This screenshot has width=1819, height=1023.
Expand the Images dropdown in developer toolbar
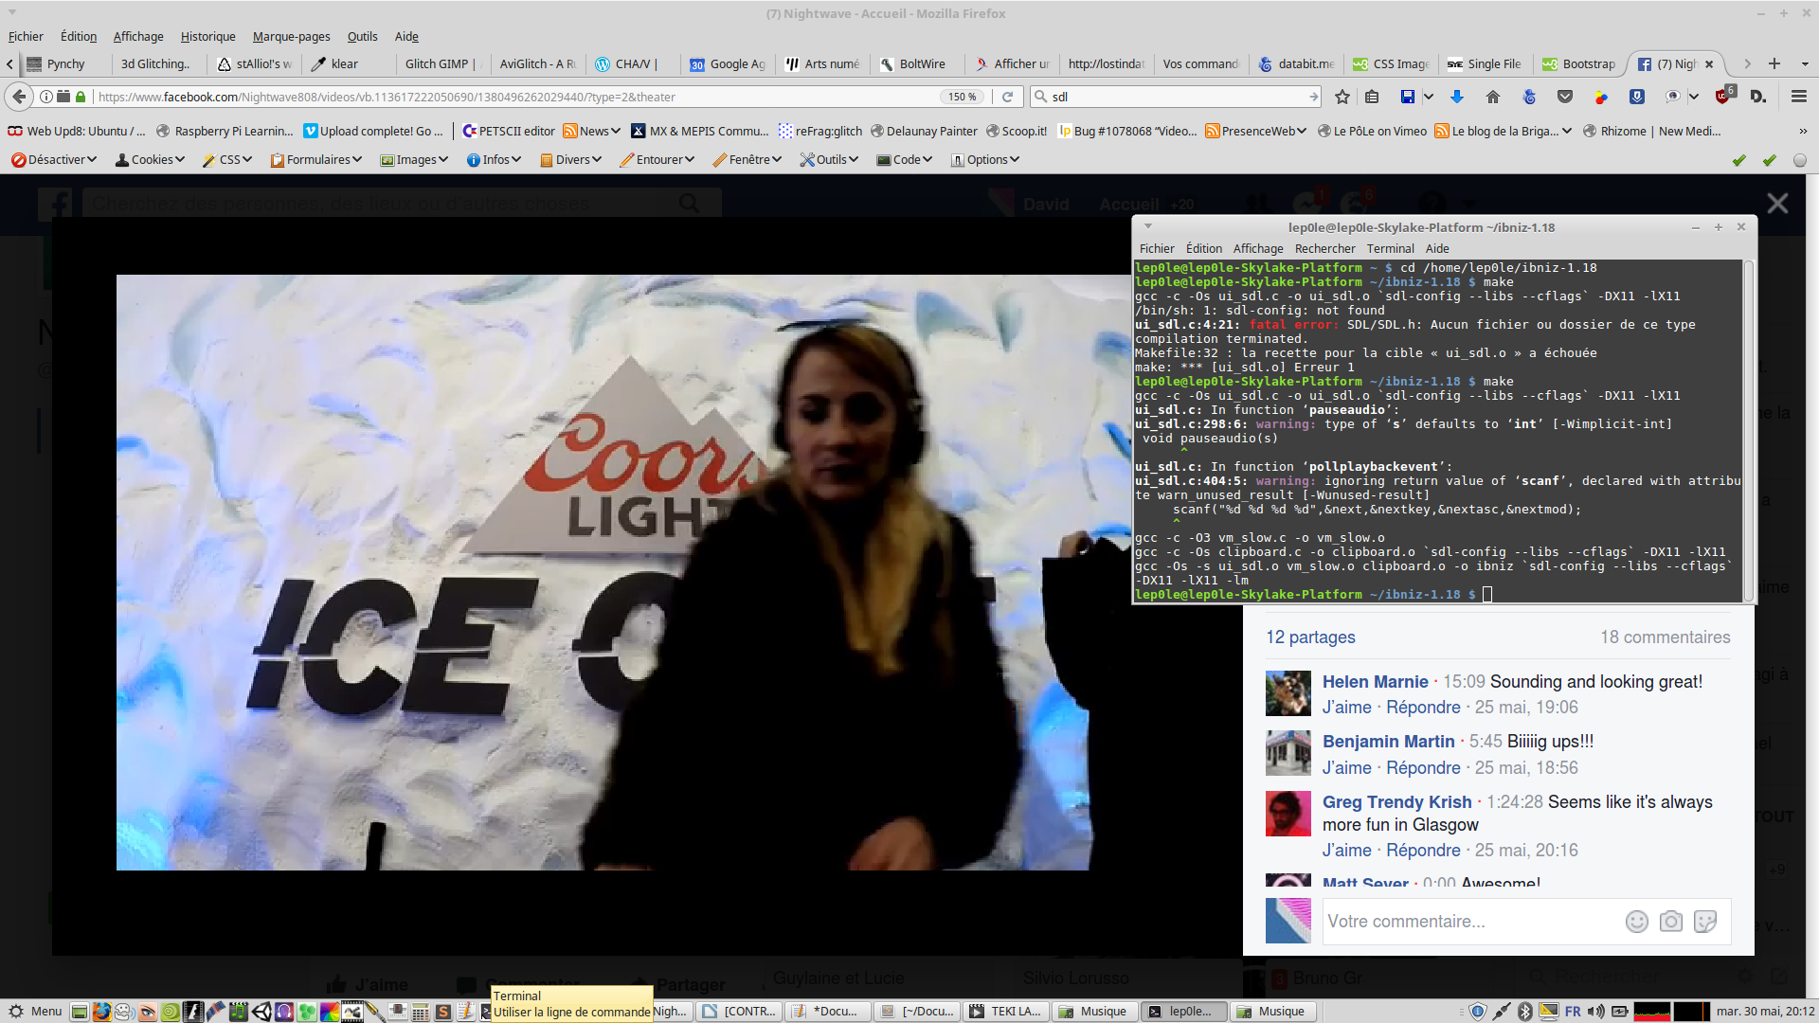415,159
